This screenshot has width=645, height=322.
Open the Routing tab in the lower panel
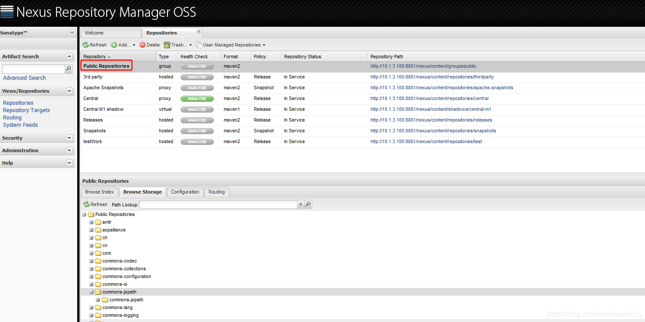tap(217, 192)
